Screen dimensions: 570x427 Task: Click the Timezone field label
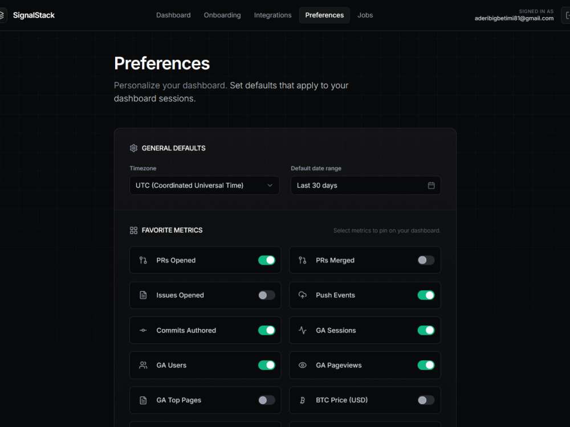click(143, 169)
